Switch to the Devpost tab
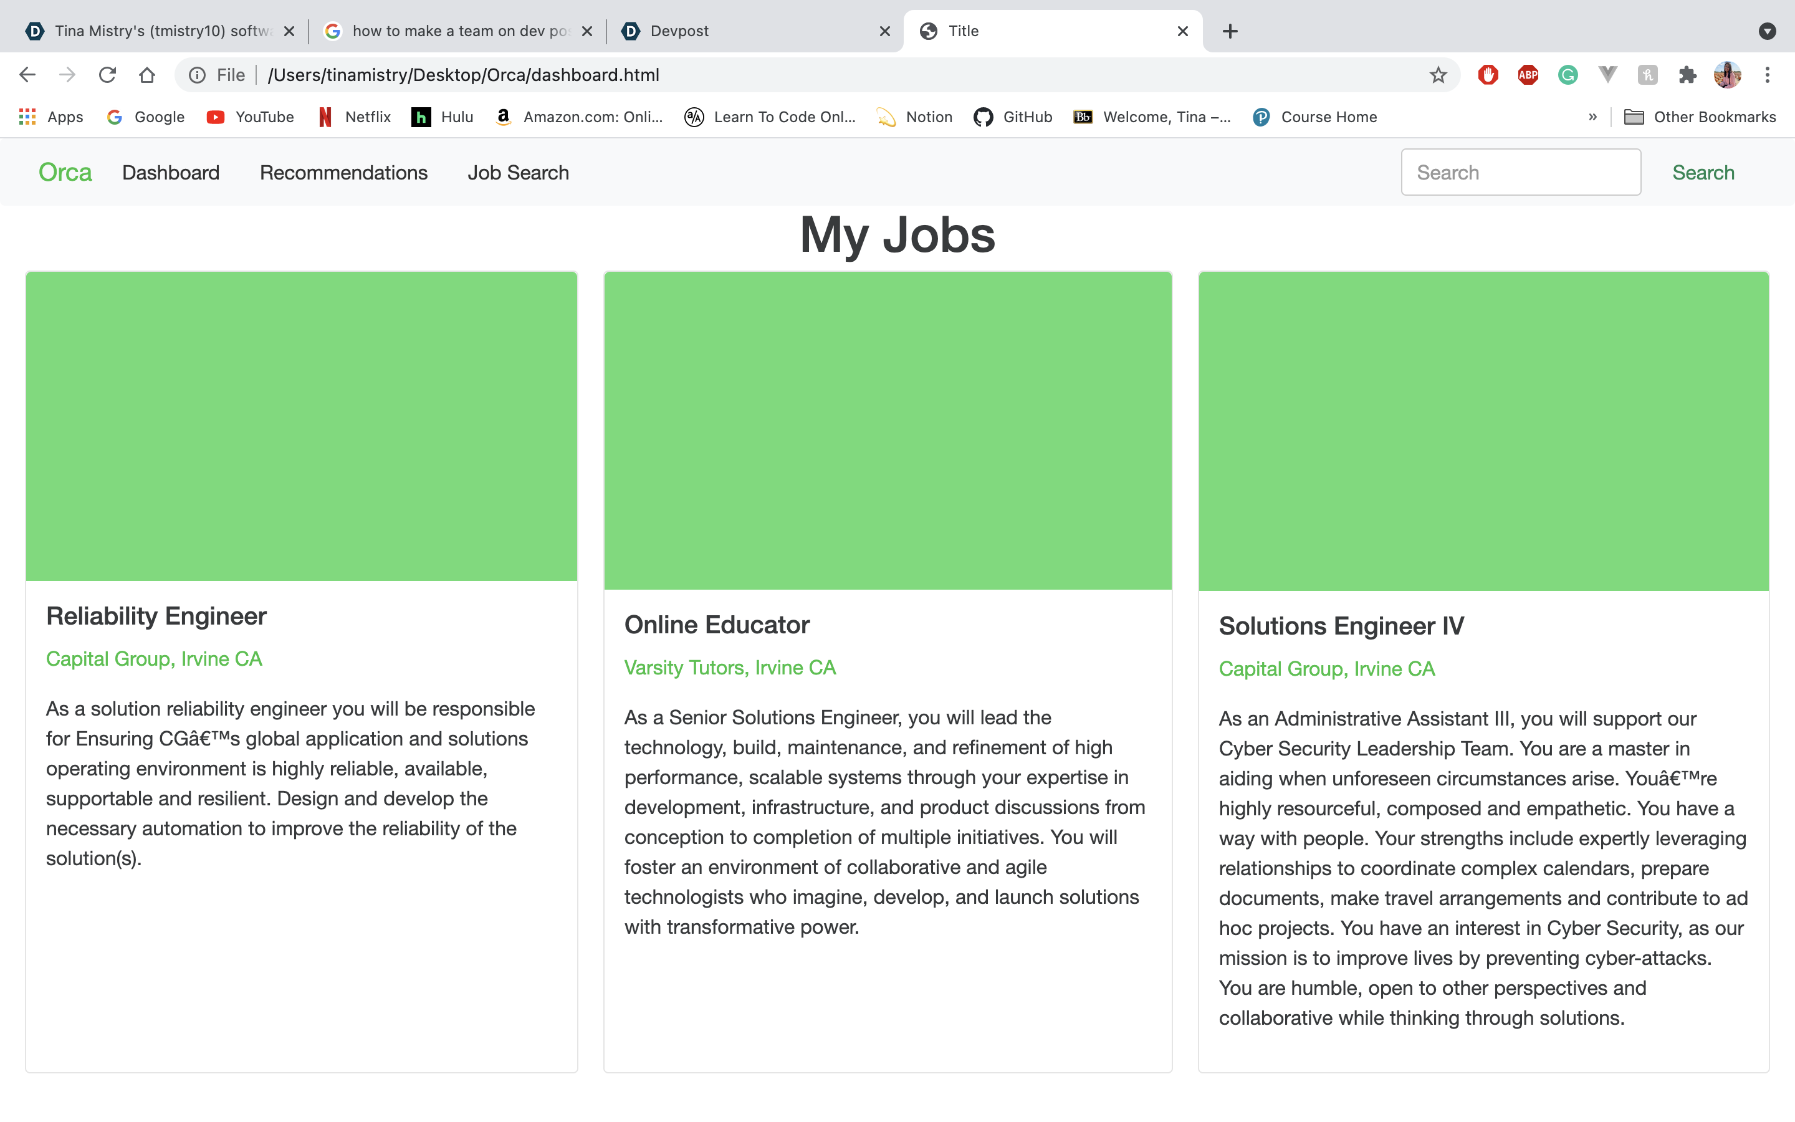Viewport: 1795px width, 1122px height. (753, 31)
